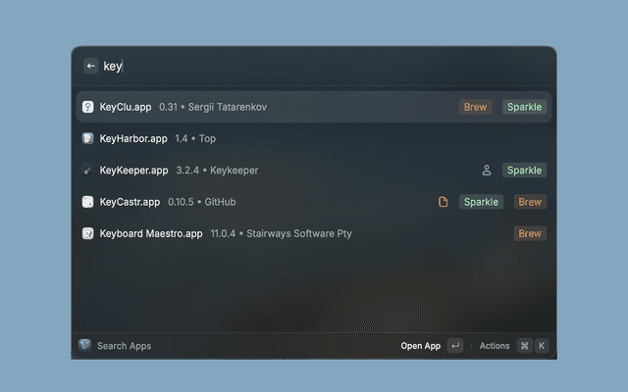Click the KeyClu.app icon
628x392 pixels.
pyautogui.click(x=87, y=107)
